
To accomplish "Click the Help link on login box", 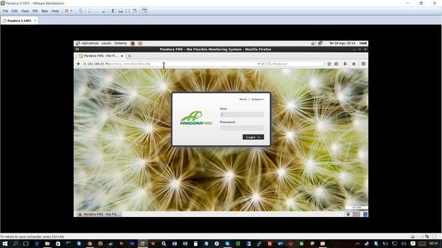I will click(x=243, y=99).
